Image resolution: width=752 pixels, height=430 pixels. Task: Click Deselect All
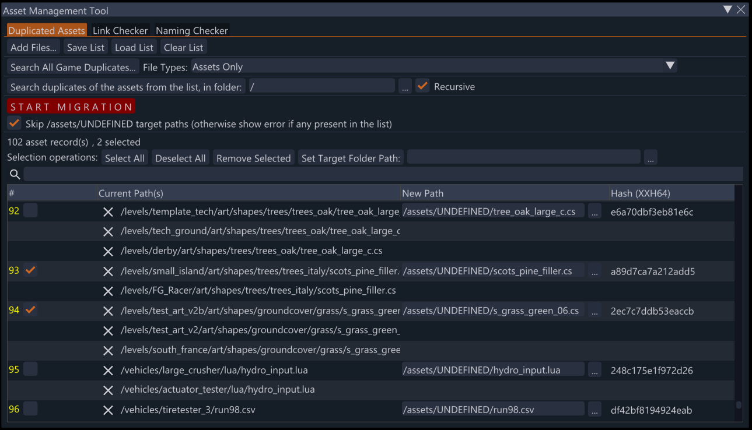click(x=180, y=158)
